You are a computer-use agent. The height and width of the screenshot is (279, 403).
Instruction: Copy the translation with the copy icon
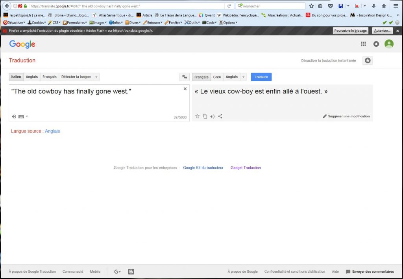point(205,116)
